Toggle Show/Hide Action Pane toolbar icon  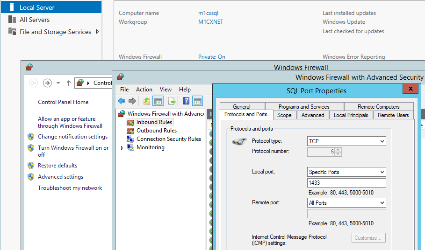(x=198, y=101)
